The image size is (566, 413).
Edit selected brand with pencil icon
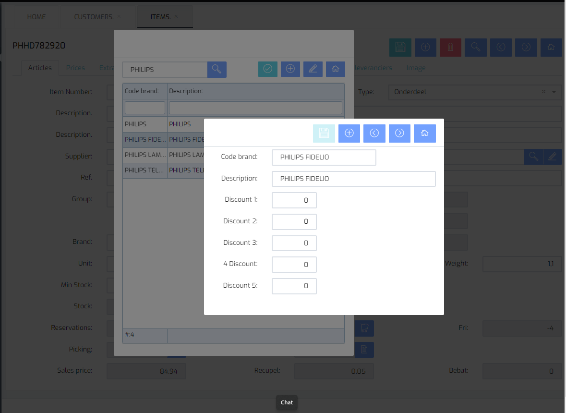click(x=313, y=69)
